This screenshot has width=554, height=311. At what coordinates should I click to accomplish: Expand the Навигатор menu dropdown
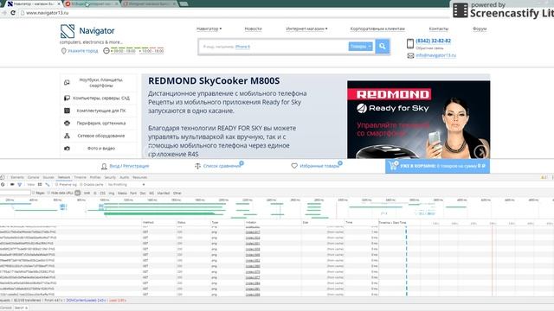click(x=209, y=29)
